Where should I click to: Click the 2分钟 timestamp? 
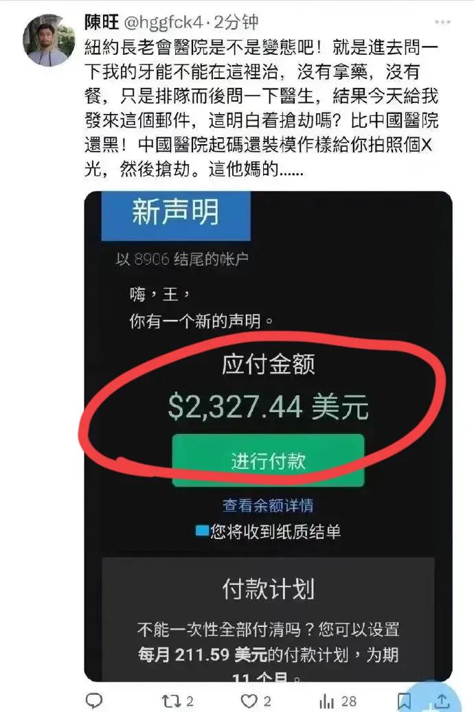[x=236, y=22]
